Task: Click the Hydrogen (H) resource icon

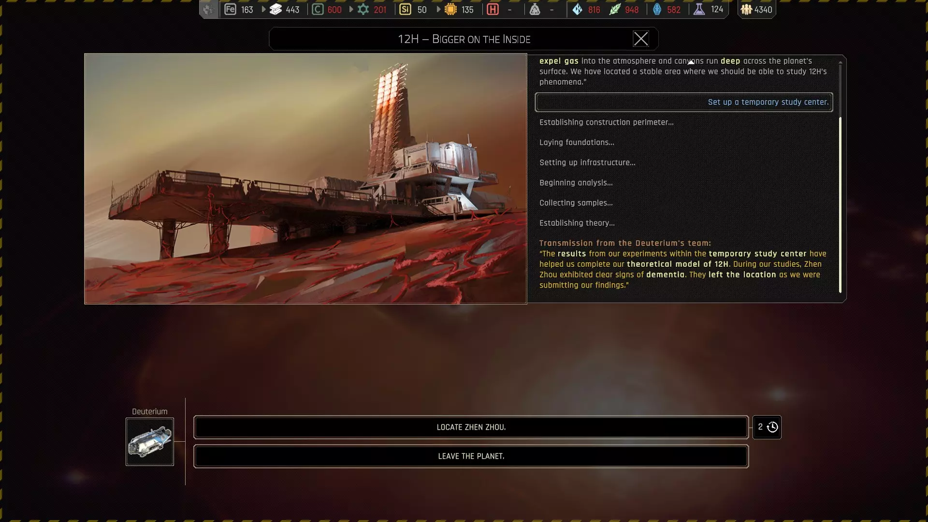Action: click(x=493, y=9)
